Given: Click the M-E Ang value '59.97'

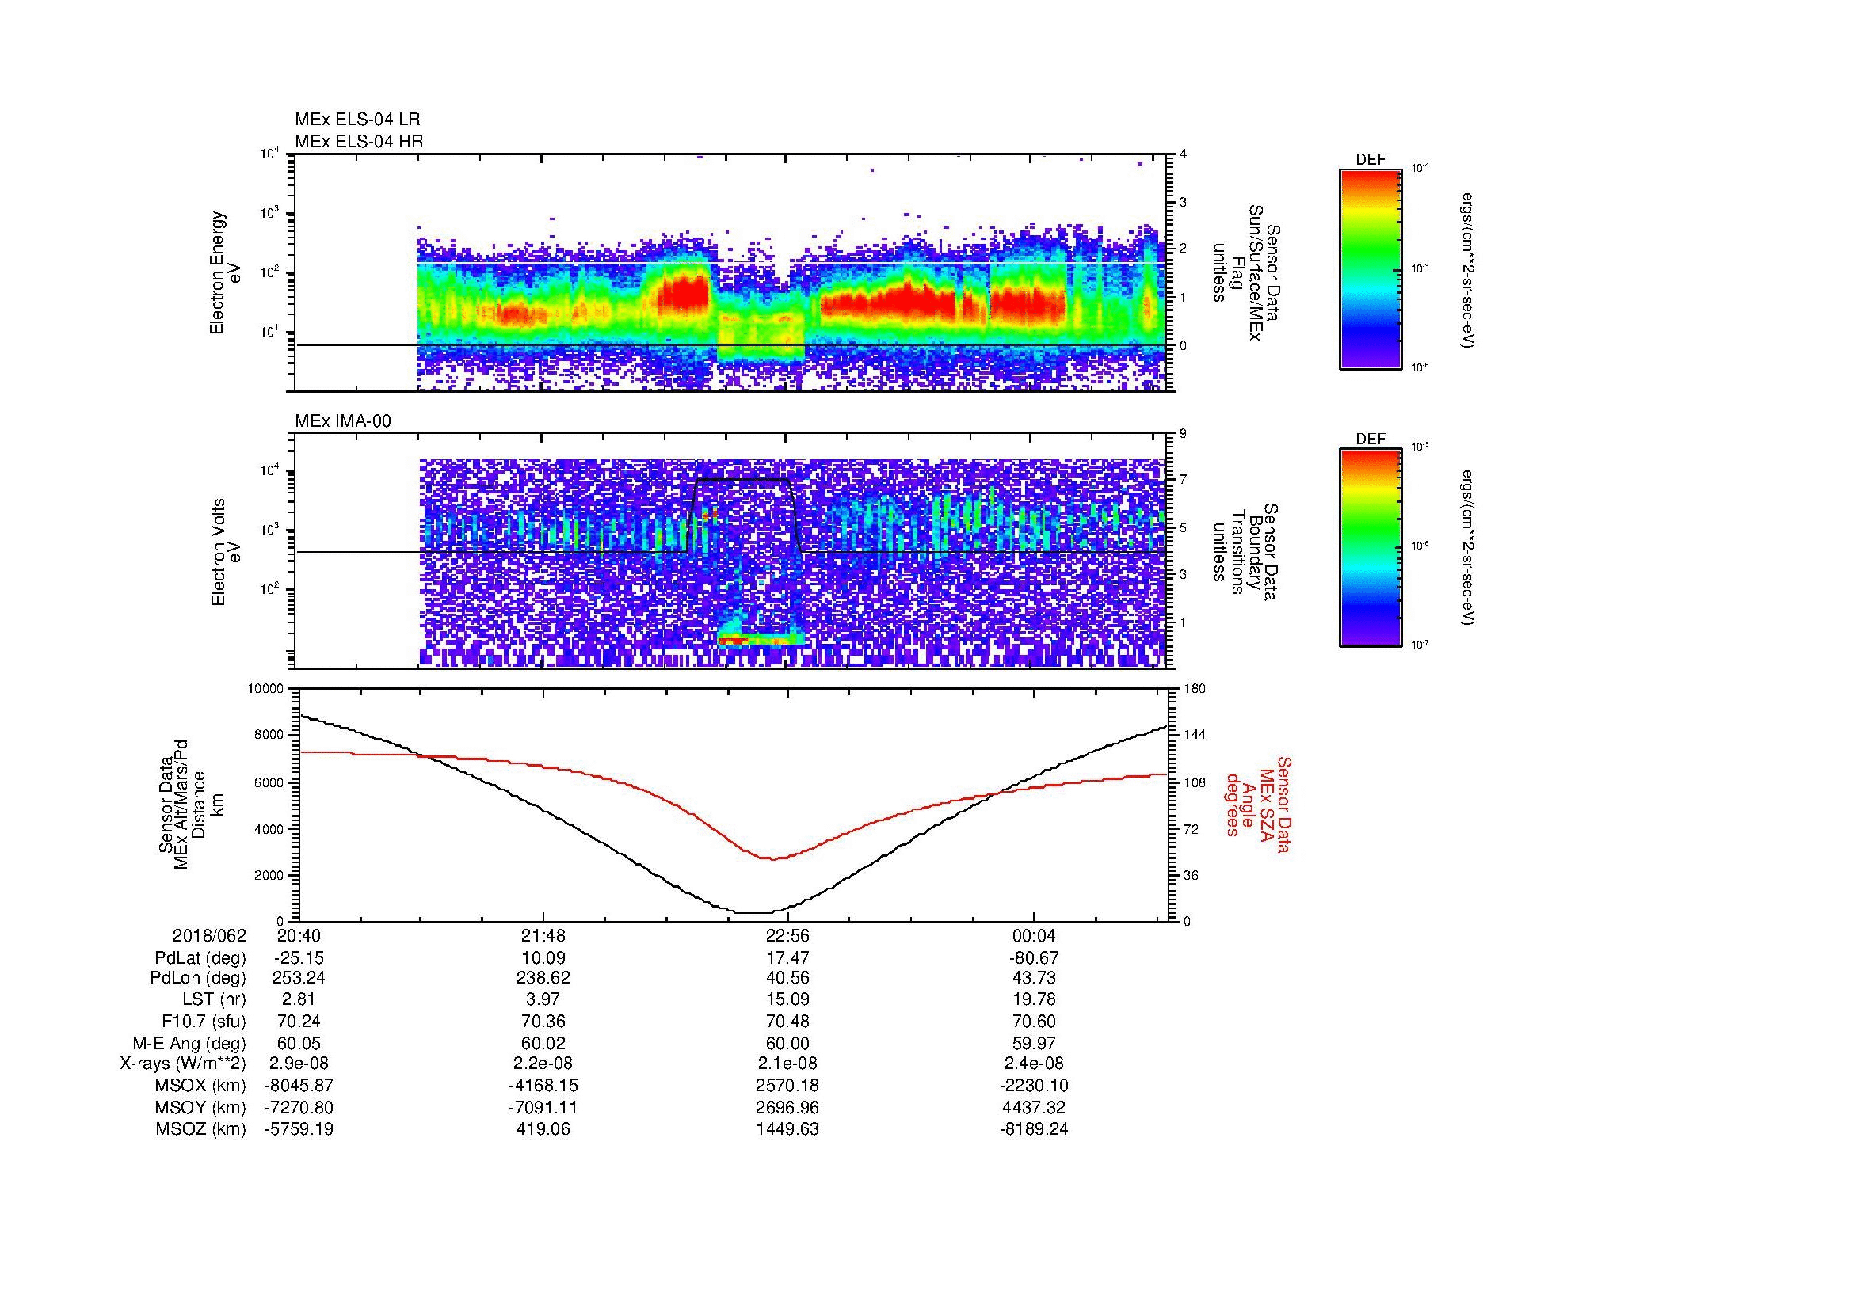Looking at the screenshot, I should pyautogui.click(x=1033, y=1043).
